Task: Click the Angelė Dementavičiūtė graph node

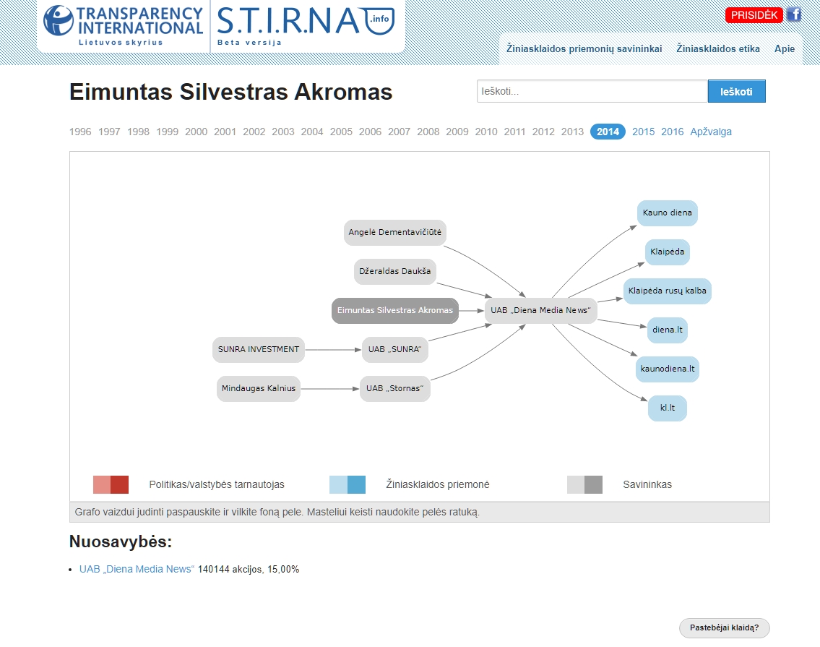Action: coord(395,233)
